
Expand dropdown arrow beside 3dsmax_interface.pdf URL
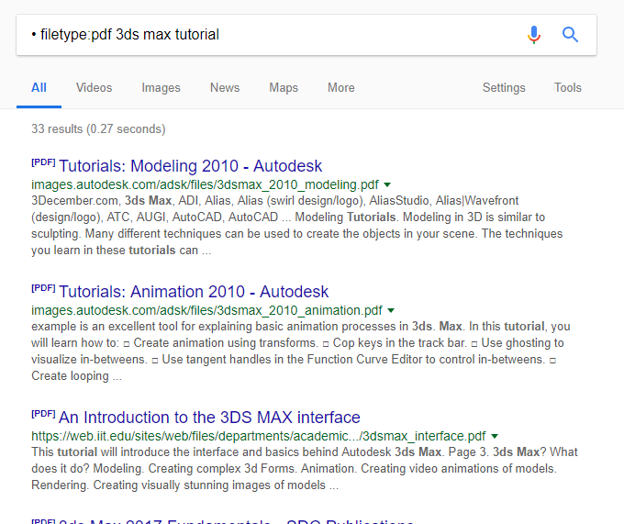(x=495, y=436)
